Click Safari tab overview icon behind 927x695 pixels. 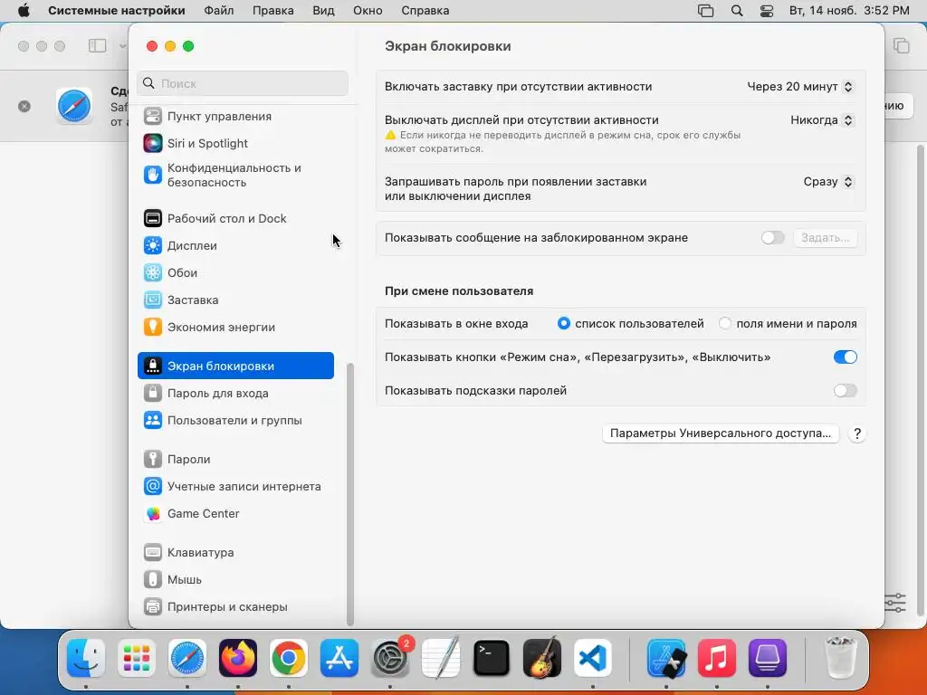tap(902, 45)
